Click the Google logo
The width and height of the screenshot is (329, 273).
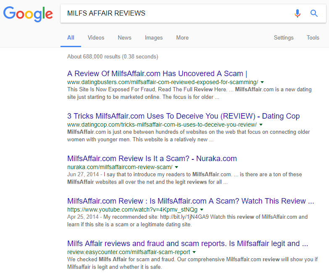coord(28,14)
